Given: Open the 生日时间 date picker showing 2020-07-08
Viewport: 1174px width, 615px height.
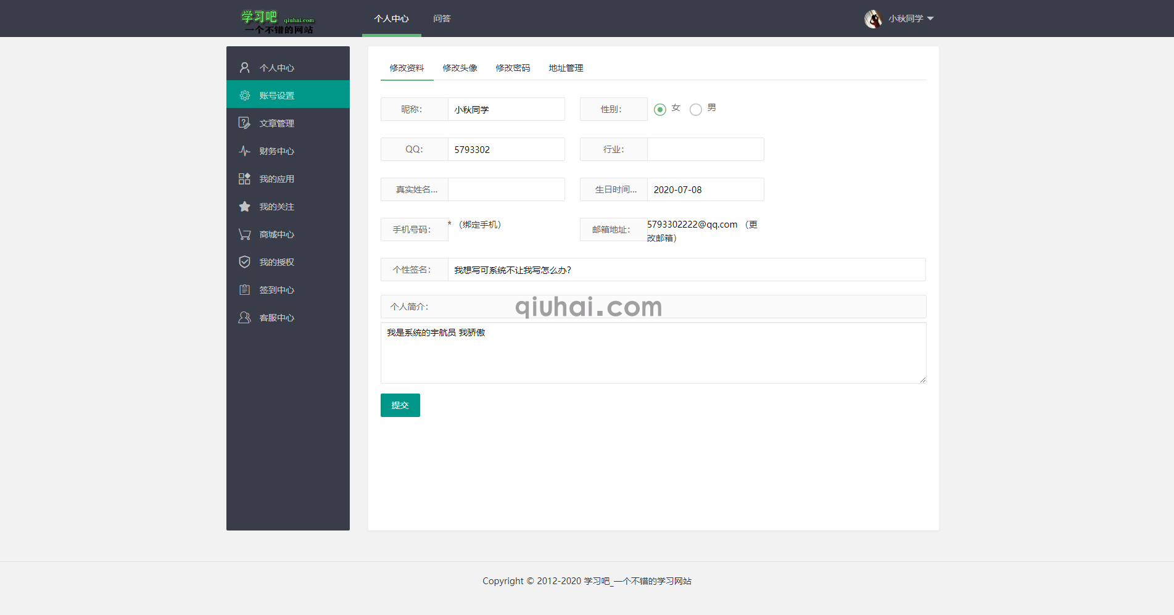Looking at the screenshot, I should click(705, 189).
